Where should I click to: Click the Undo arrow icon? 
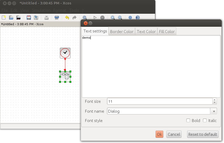67,18
